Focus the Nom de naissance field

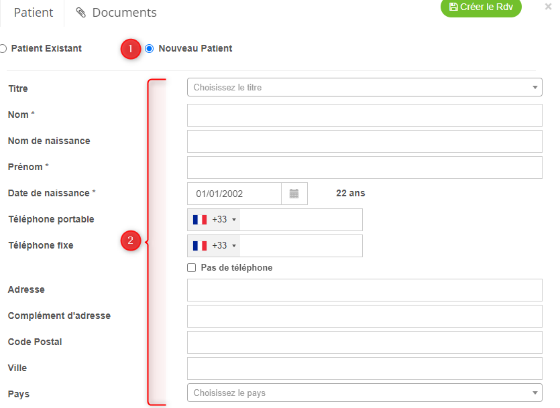pos(364,141)
